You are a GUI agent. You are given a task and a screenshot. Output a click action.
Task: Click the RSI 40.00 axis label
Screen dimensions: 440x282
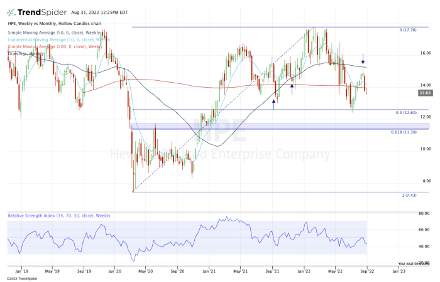(x=424, y=247)
